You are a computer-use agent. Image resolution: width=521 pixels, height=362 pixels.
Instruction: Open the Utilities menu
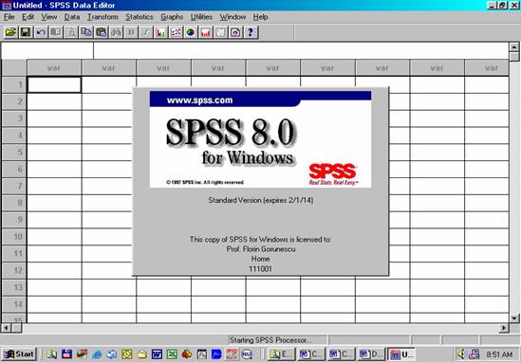point(201,17)
